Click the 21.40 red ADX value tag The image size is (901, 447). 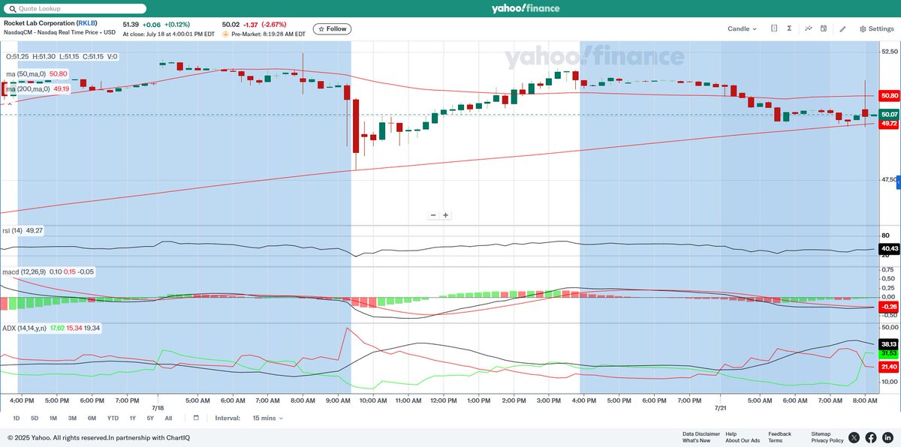coord(890,366)
